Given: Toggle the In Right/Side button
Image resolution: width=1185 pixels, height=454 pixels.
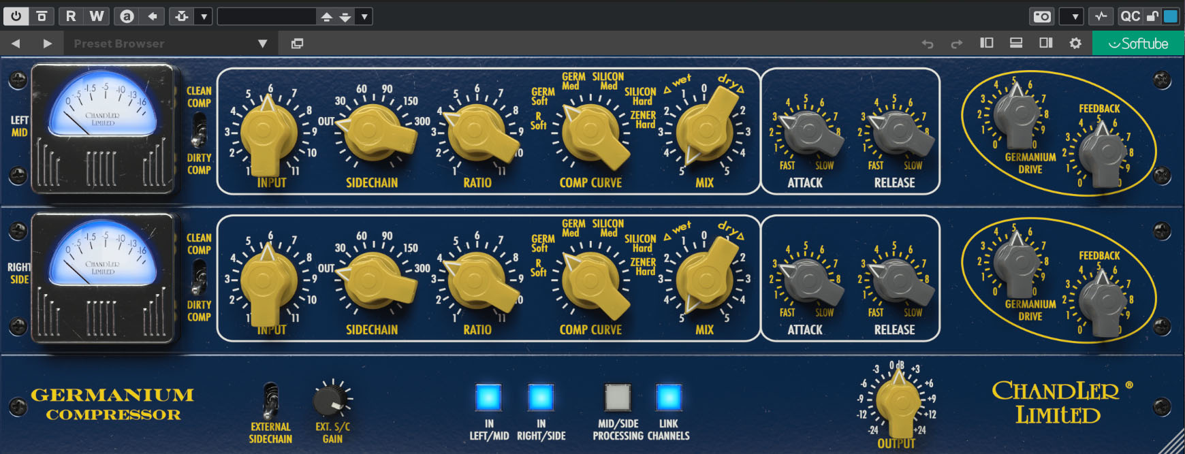Looking at the screenshot, I should [541, 397].
